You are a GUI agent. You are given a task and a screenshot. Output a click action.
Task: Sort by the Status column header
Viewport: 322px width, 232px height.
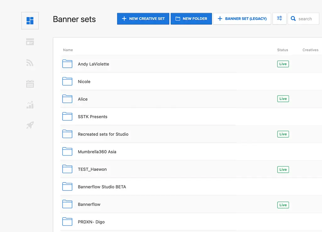(283, 50)
